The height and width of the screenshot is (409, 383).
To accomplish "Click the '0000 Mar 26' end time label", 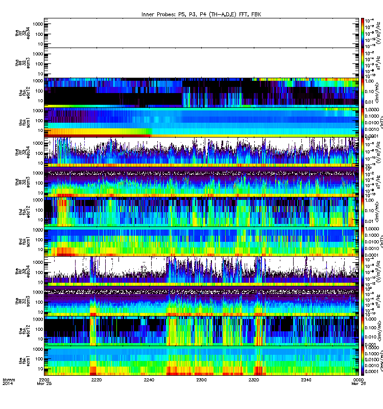I will pos(358,381).
